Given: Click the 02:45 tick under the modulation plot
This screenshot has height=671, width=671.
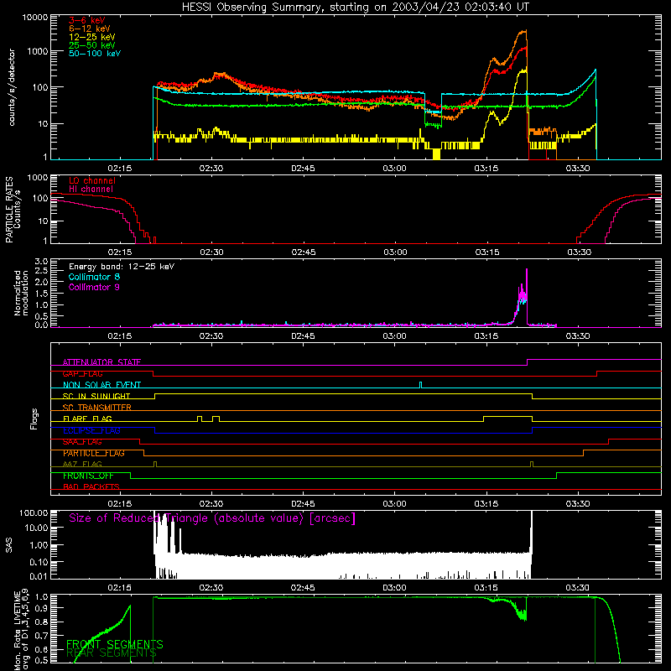Looking at the screenshot, I should point(303,336).
